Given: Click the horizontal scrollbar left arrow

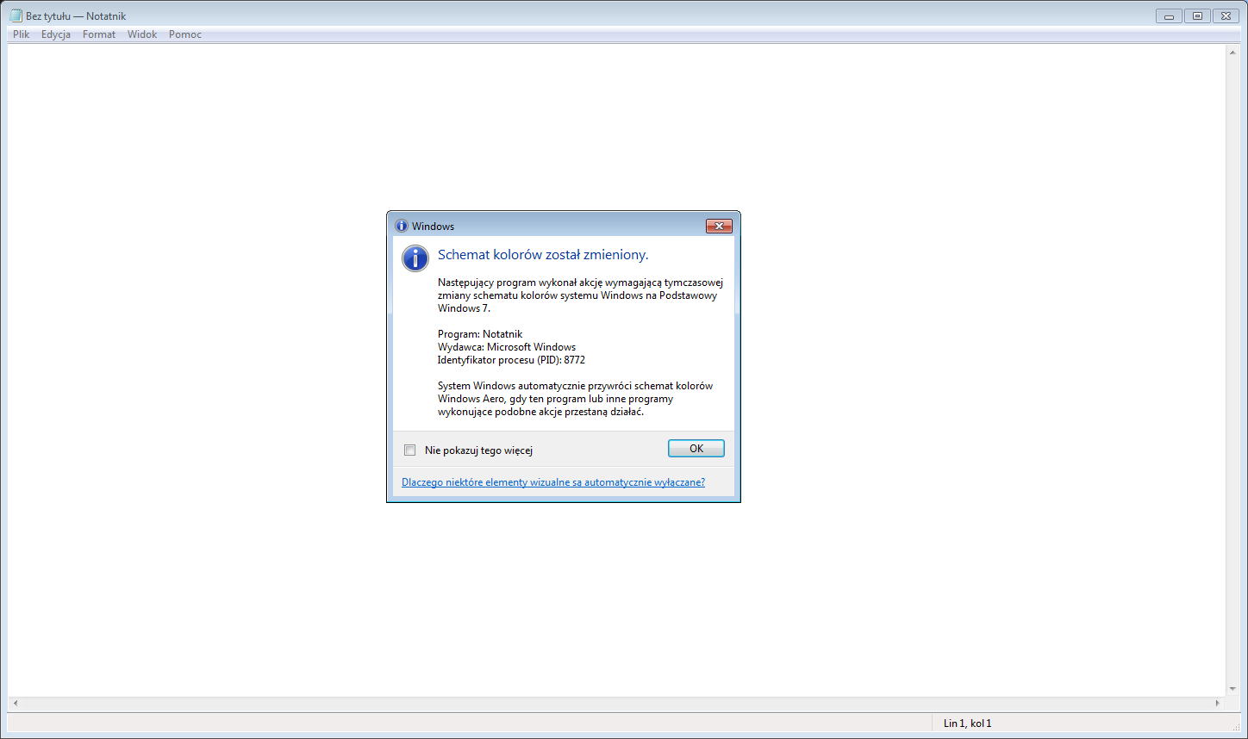Looking at the screenshot, I should pos(16,704).
